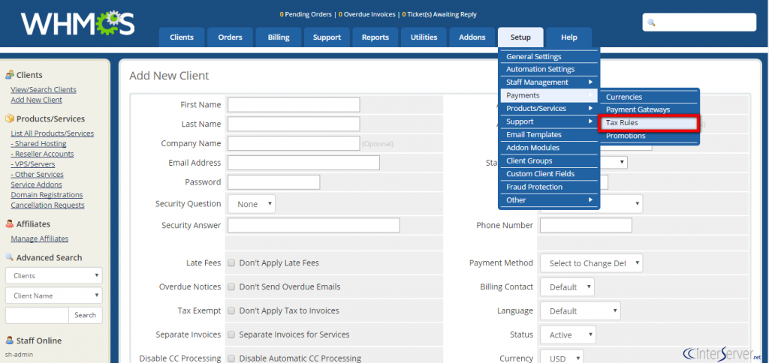Open View/Search Clients link
769x363 pixels.
(44, 90)
